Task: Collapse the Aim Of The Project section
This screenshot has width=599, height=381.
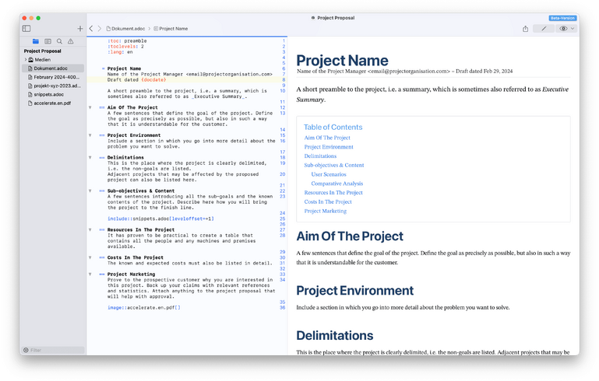Action: tap(90, 108)
